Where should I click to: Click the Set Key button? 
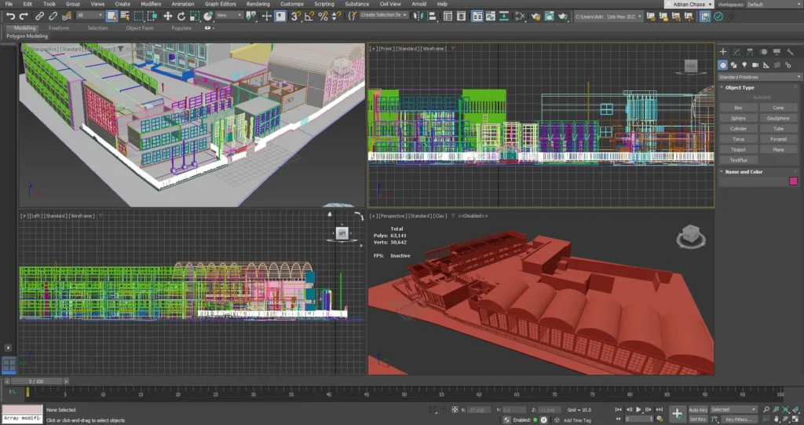tap(698, 420)
